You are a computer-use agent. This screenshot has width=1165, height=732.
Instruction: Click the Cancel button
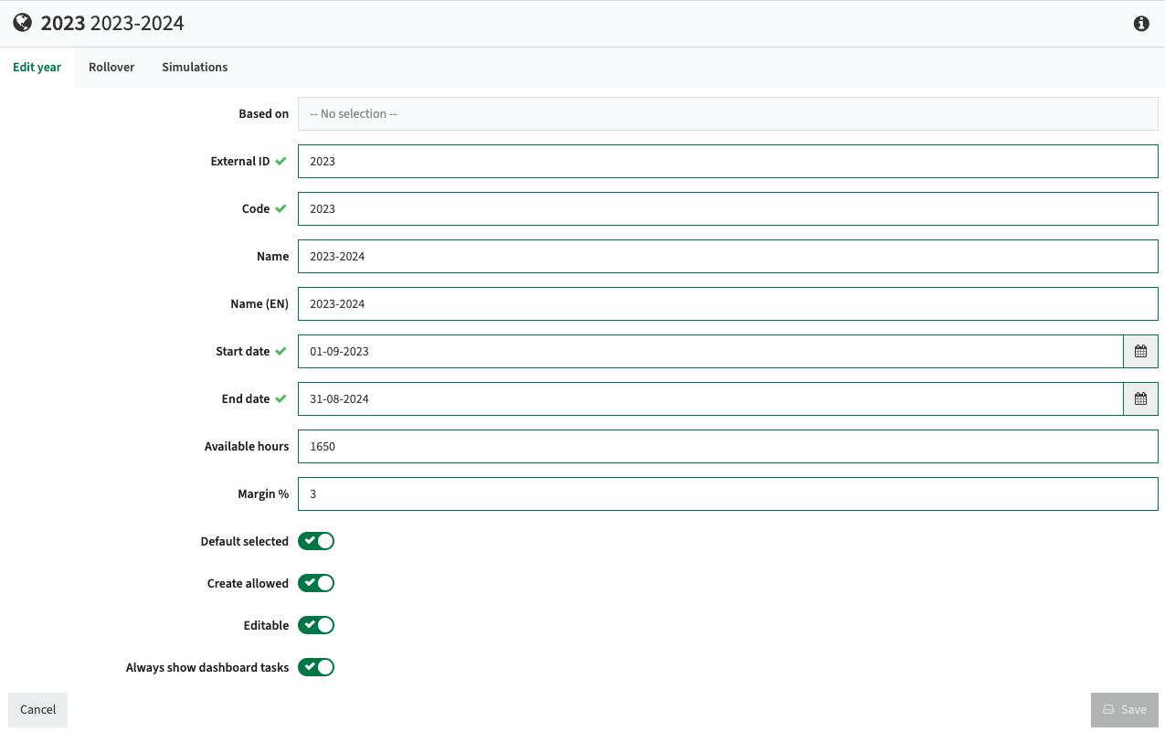point(38,709)
